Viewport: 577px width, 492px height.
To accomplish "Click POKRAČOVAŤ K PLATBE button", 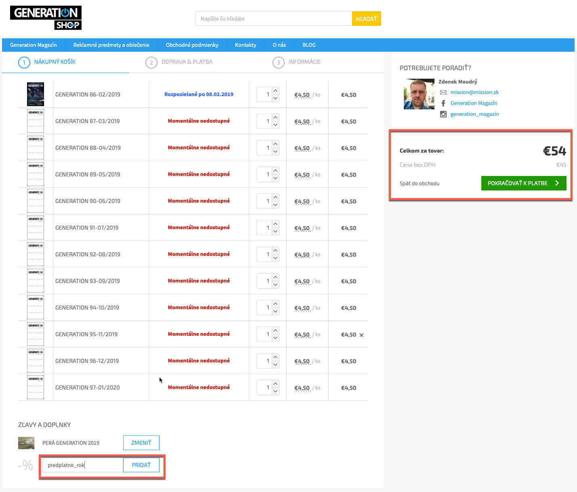I will (524, 183).
